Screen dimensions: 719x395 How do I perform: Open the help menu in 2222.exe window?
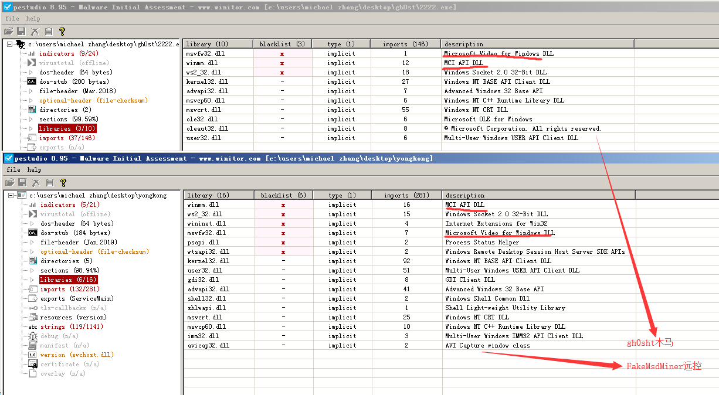tap(33, 19)
